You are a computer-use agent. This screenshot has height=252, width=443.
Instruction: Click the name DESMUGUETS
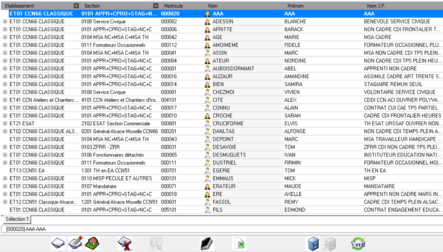click(x=229, y=155)
